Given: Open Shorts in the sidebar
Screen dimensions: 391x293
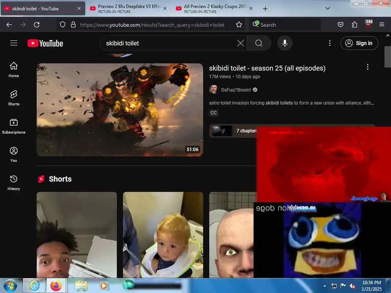Looking at the screenshot, I should coord(14,98).
